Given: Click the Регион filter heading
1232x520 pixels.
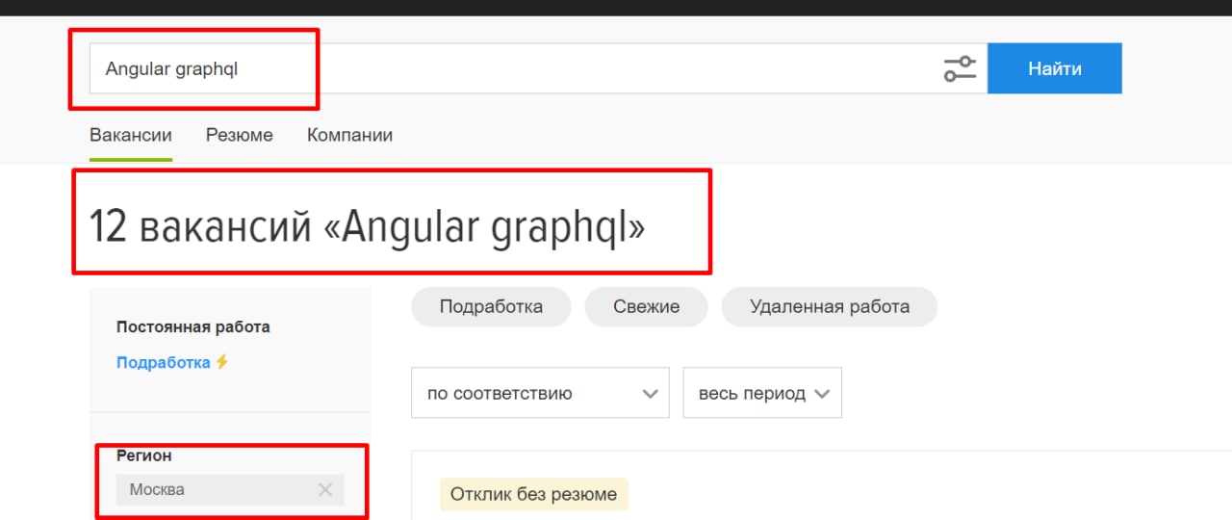Looking at the screenshot, I should tap(144, 455).
